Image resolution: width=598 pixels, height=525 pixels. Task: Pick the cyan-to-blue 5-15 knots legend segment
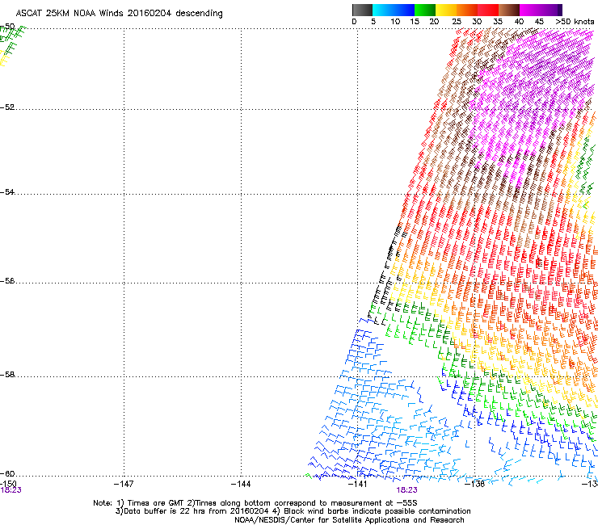(x=394, y=10)
